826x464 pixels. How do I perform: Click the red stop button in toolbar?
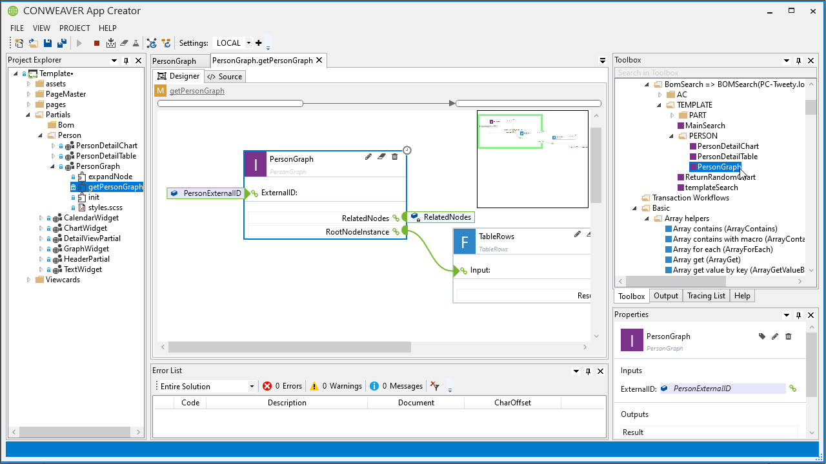pos(97,43)
